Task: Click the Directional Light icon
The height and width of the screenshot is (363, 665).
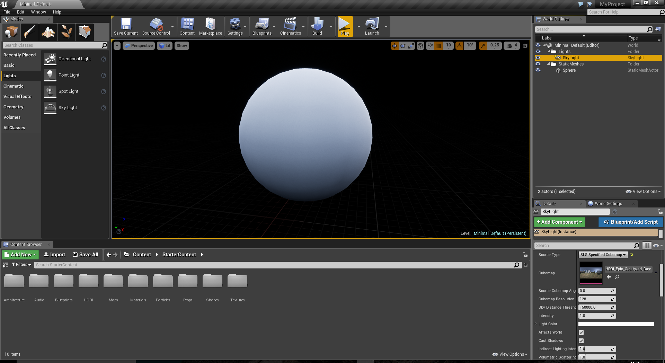Action: pyautogui.click(x=50, y=59)
